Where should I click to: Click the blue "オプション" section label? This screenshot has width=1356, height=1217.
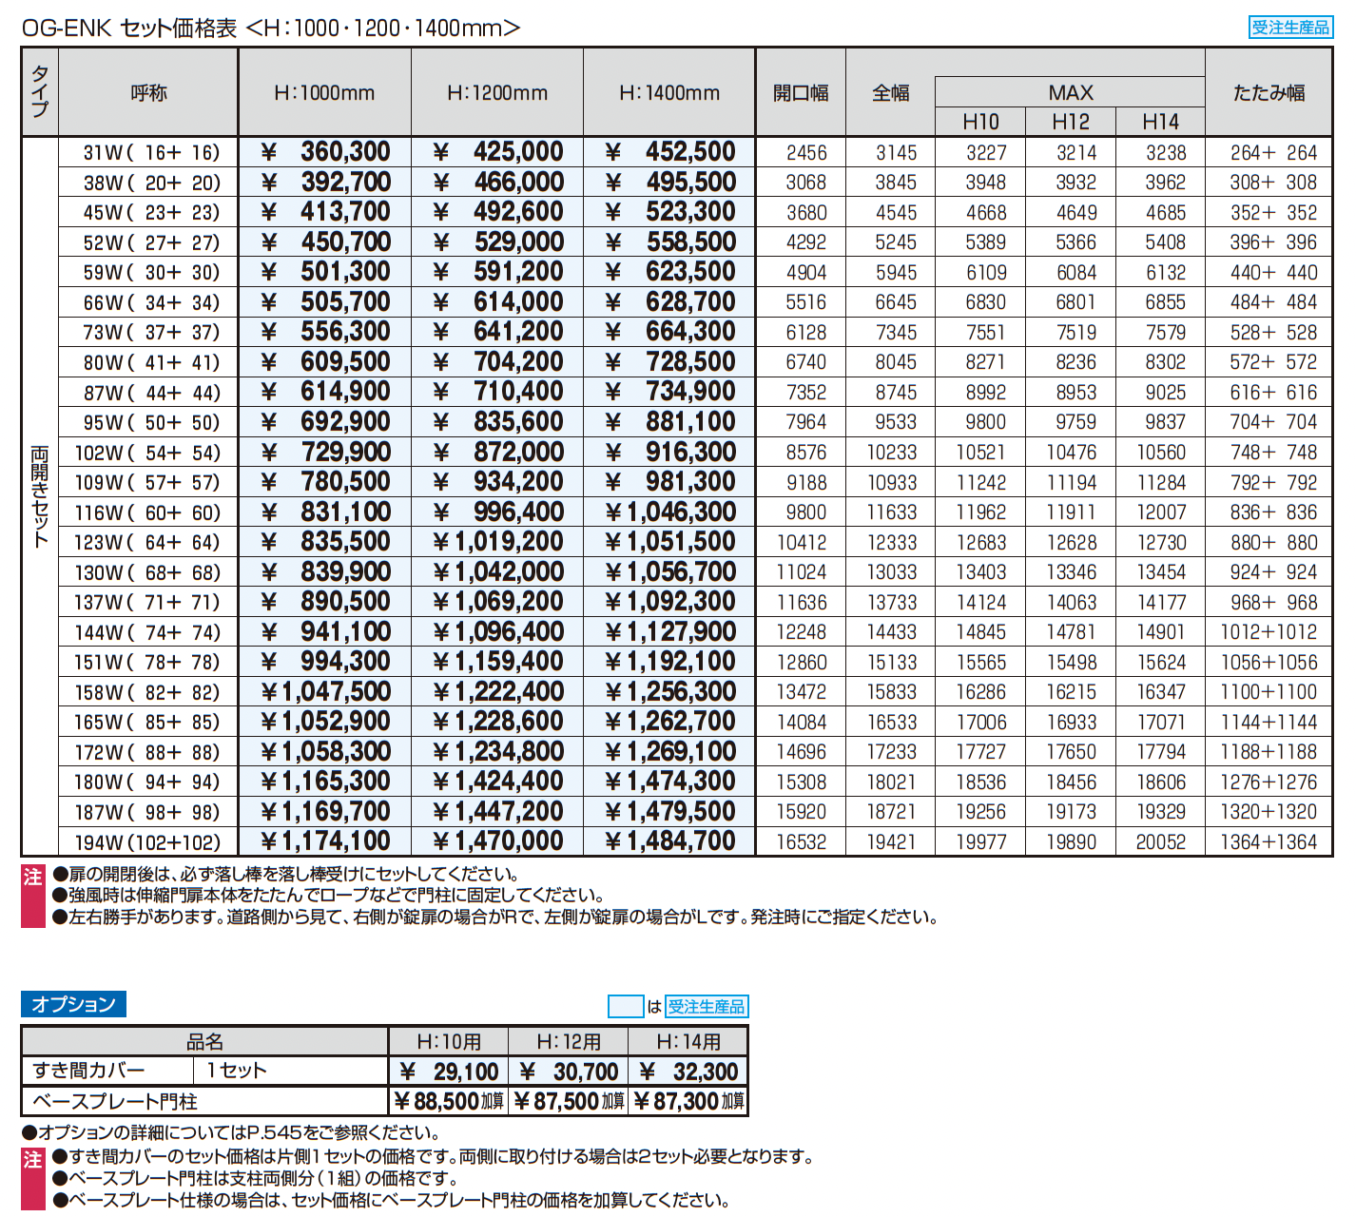(73, 1004)
